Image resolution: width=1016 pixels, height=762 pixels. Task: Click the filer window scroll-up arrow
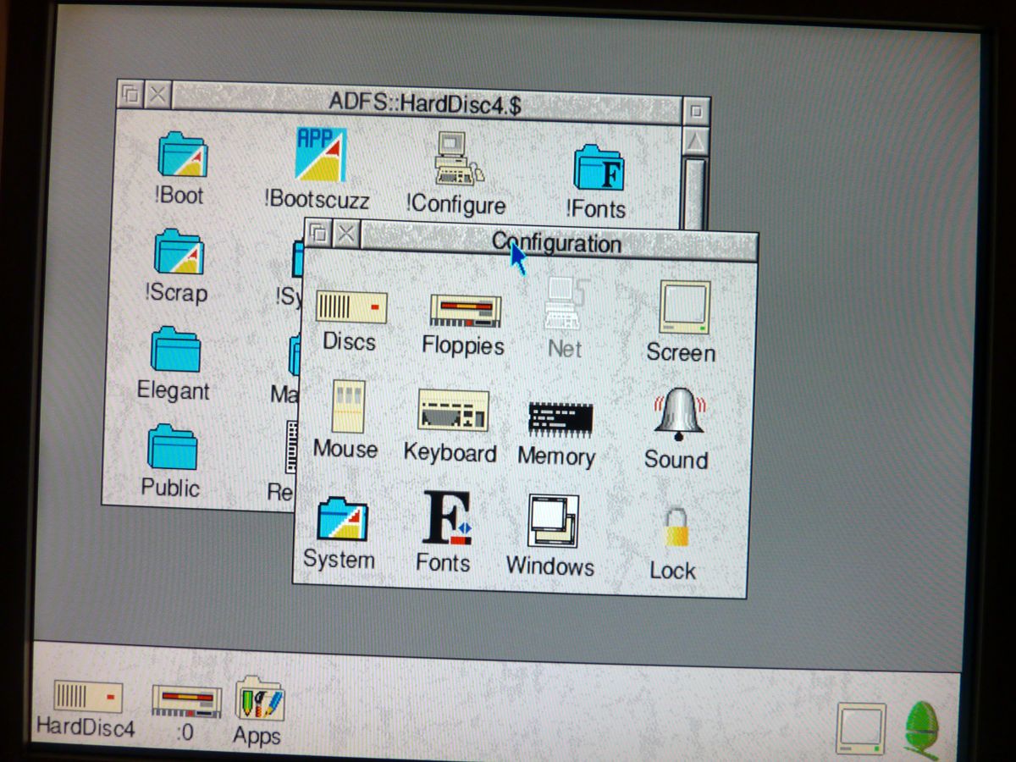[695, 141]
